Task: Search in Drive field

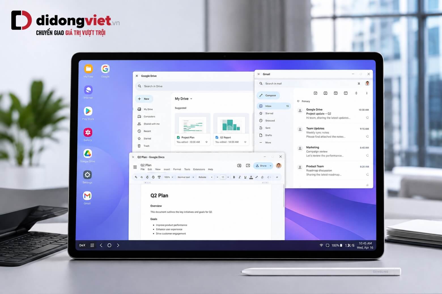Action: pyautogui.click(x=194, y=86)
